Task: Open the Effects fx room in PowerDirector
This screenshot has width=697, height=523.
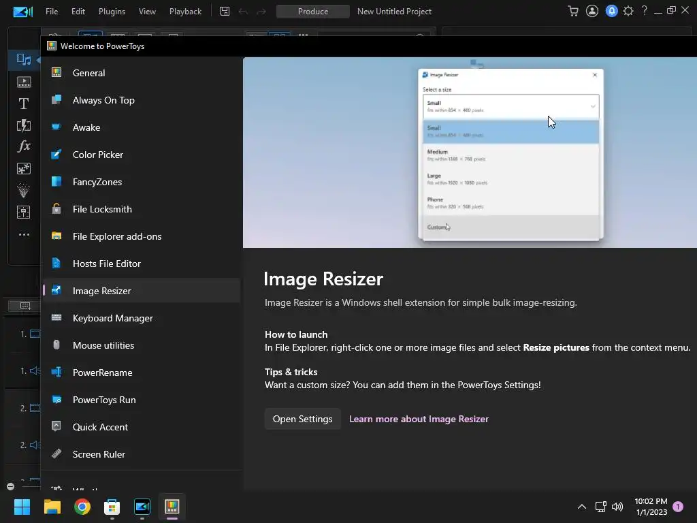Action: (24, 146)
